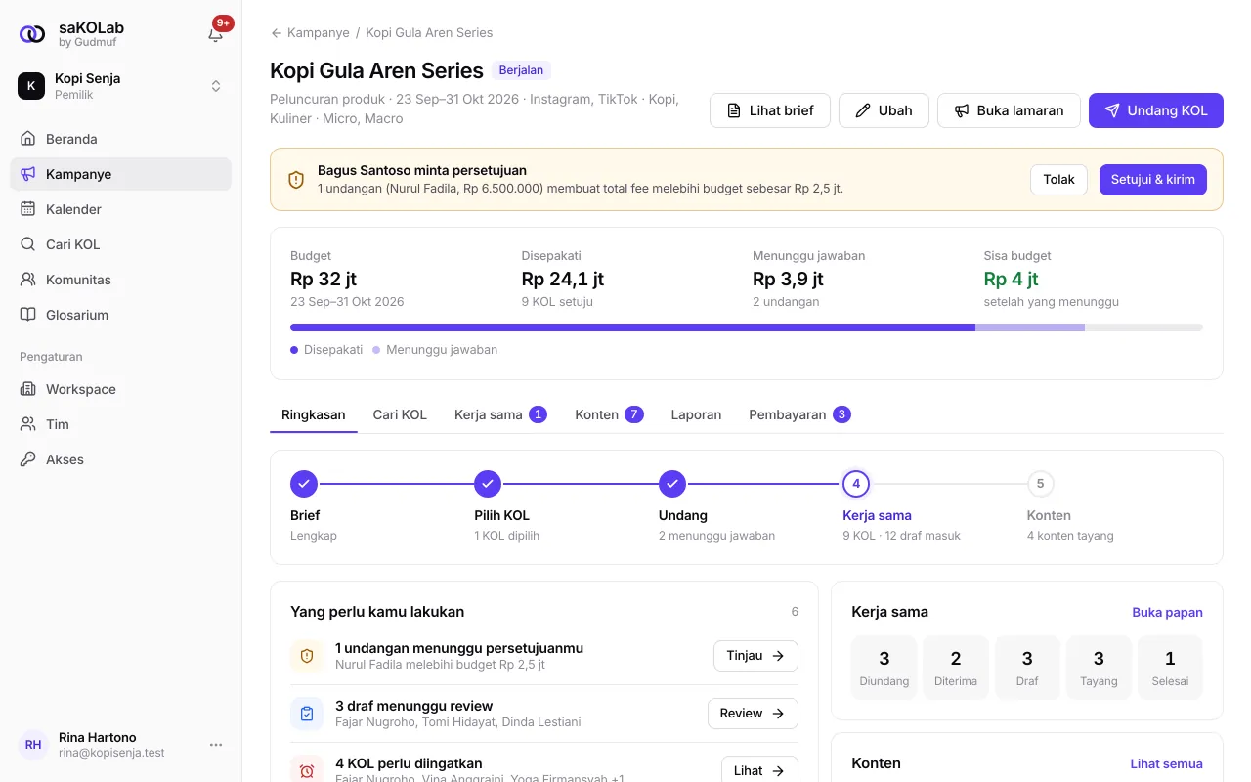Image resolution: width=1251 pixels, height=782 pixels.
Task: Click shield icon beside undangan task
Action: [307, 656]
